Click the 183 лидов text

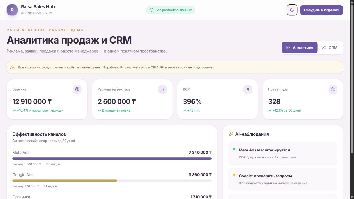point(53,164)
